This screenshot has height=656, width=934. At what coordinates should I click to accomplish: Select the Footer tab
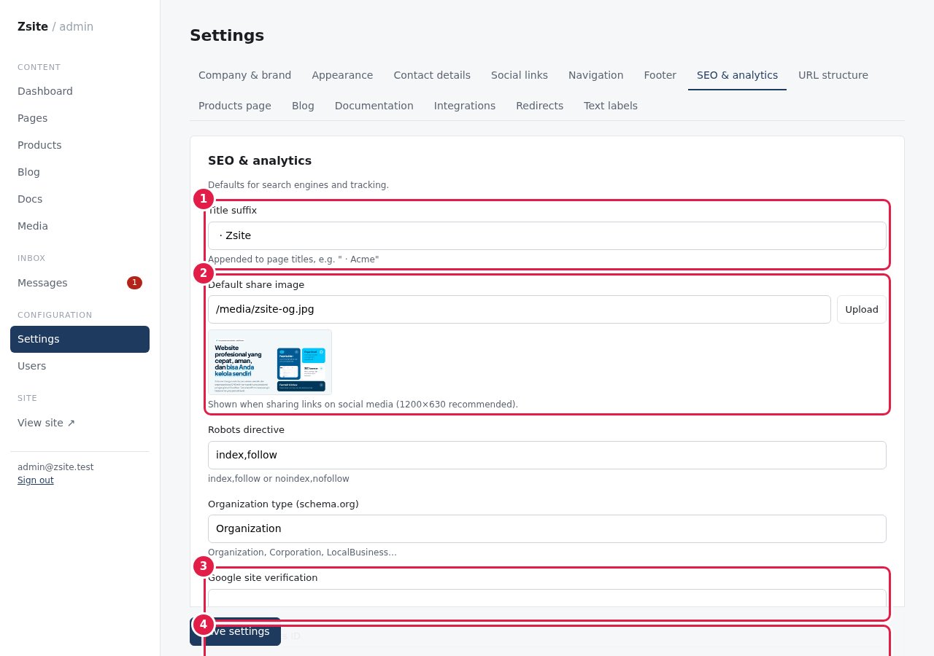point(660,75)
